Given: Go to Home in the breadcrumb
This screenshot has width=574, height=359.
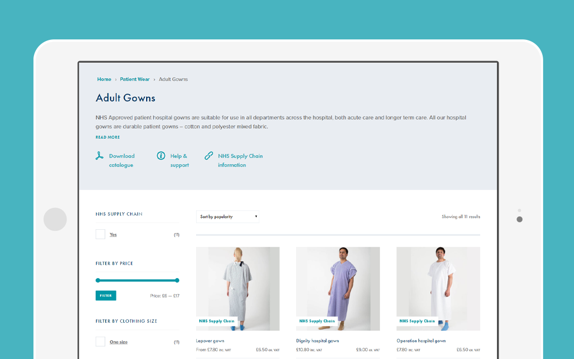Looking at the screenshot, I should [x=104, y=79].
